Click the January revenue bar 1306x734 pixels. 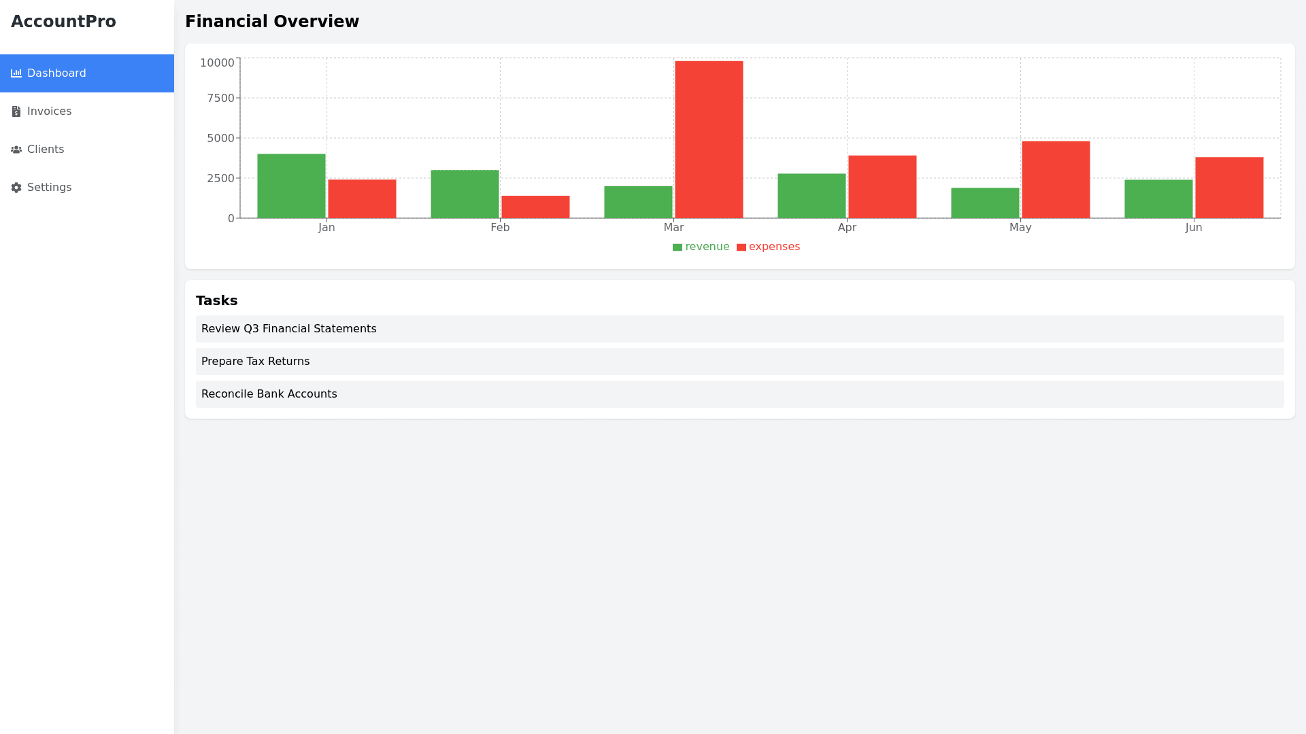tap(291, 186)
